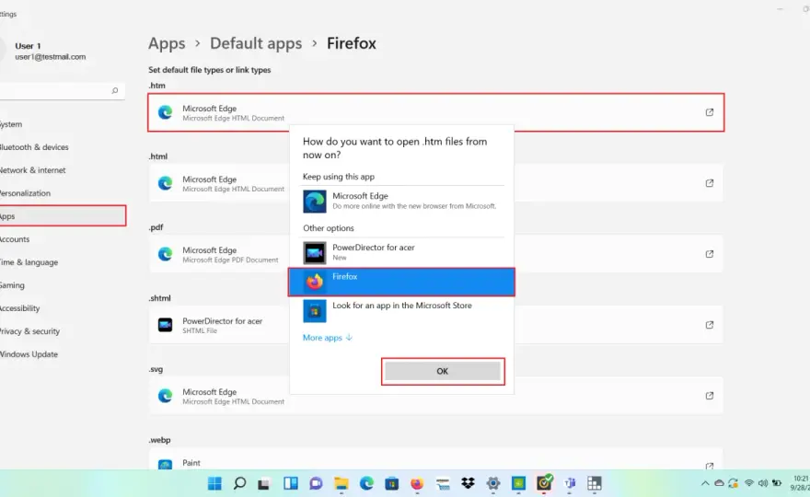810x497 pixels.
Task: Open the .pdf row external link icon
Action: tap(710, 254)
